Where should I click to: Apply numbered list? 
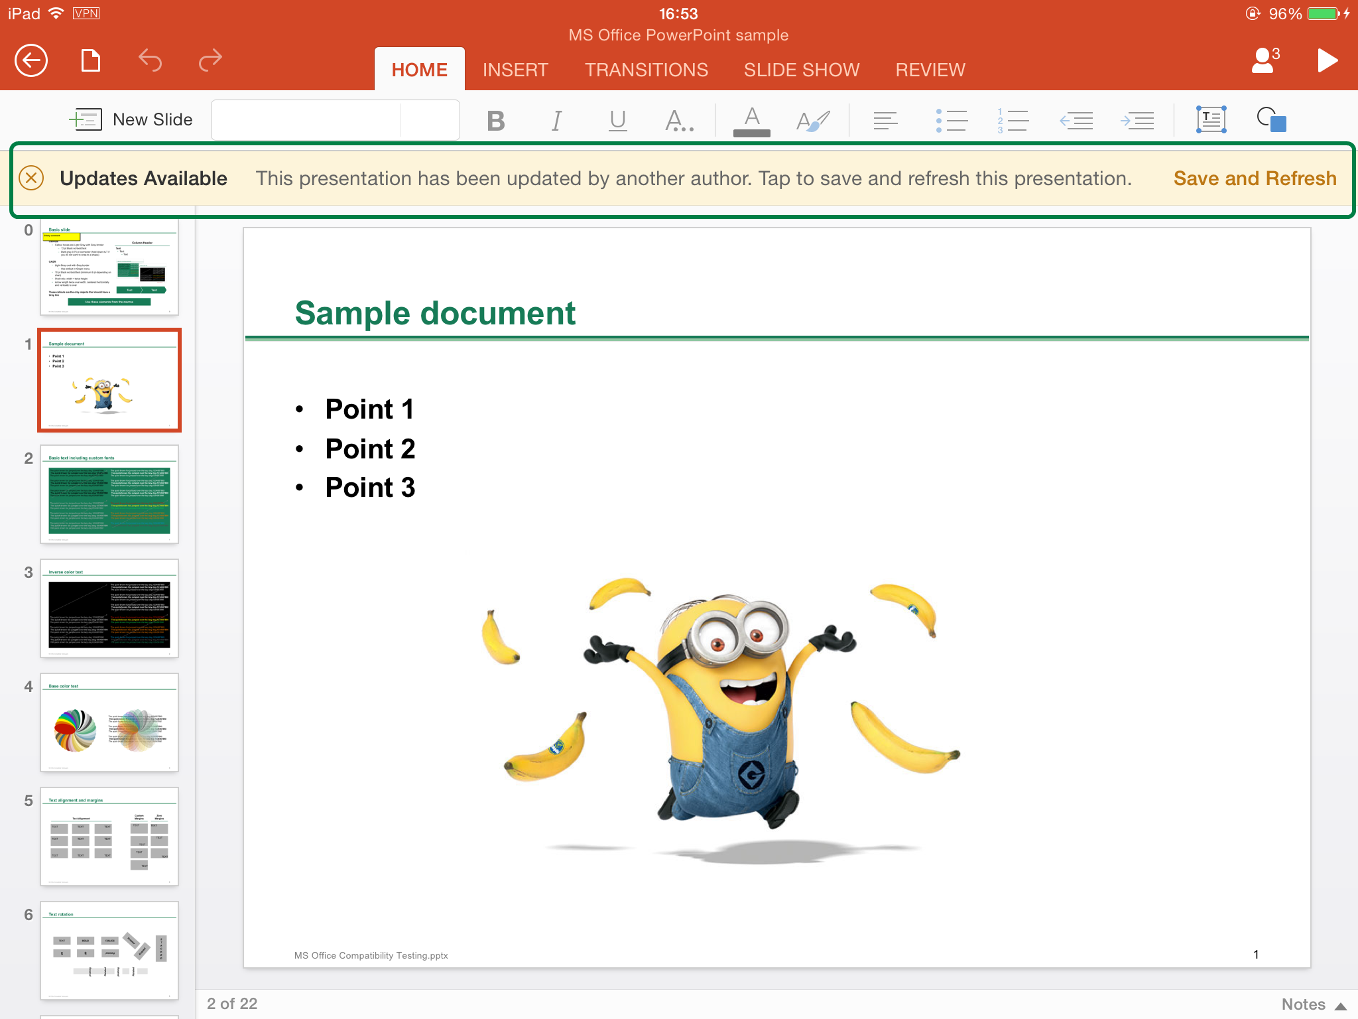pyautogui.click(x=1013, y=121)
